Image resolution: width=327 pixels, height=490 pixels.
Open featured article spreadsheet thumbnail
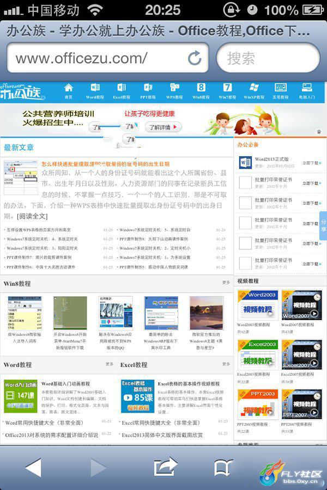(21, 177)
